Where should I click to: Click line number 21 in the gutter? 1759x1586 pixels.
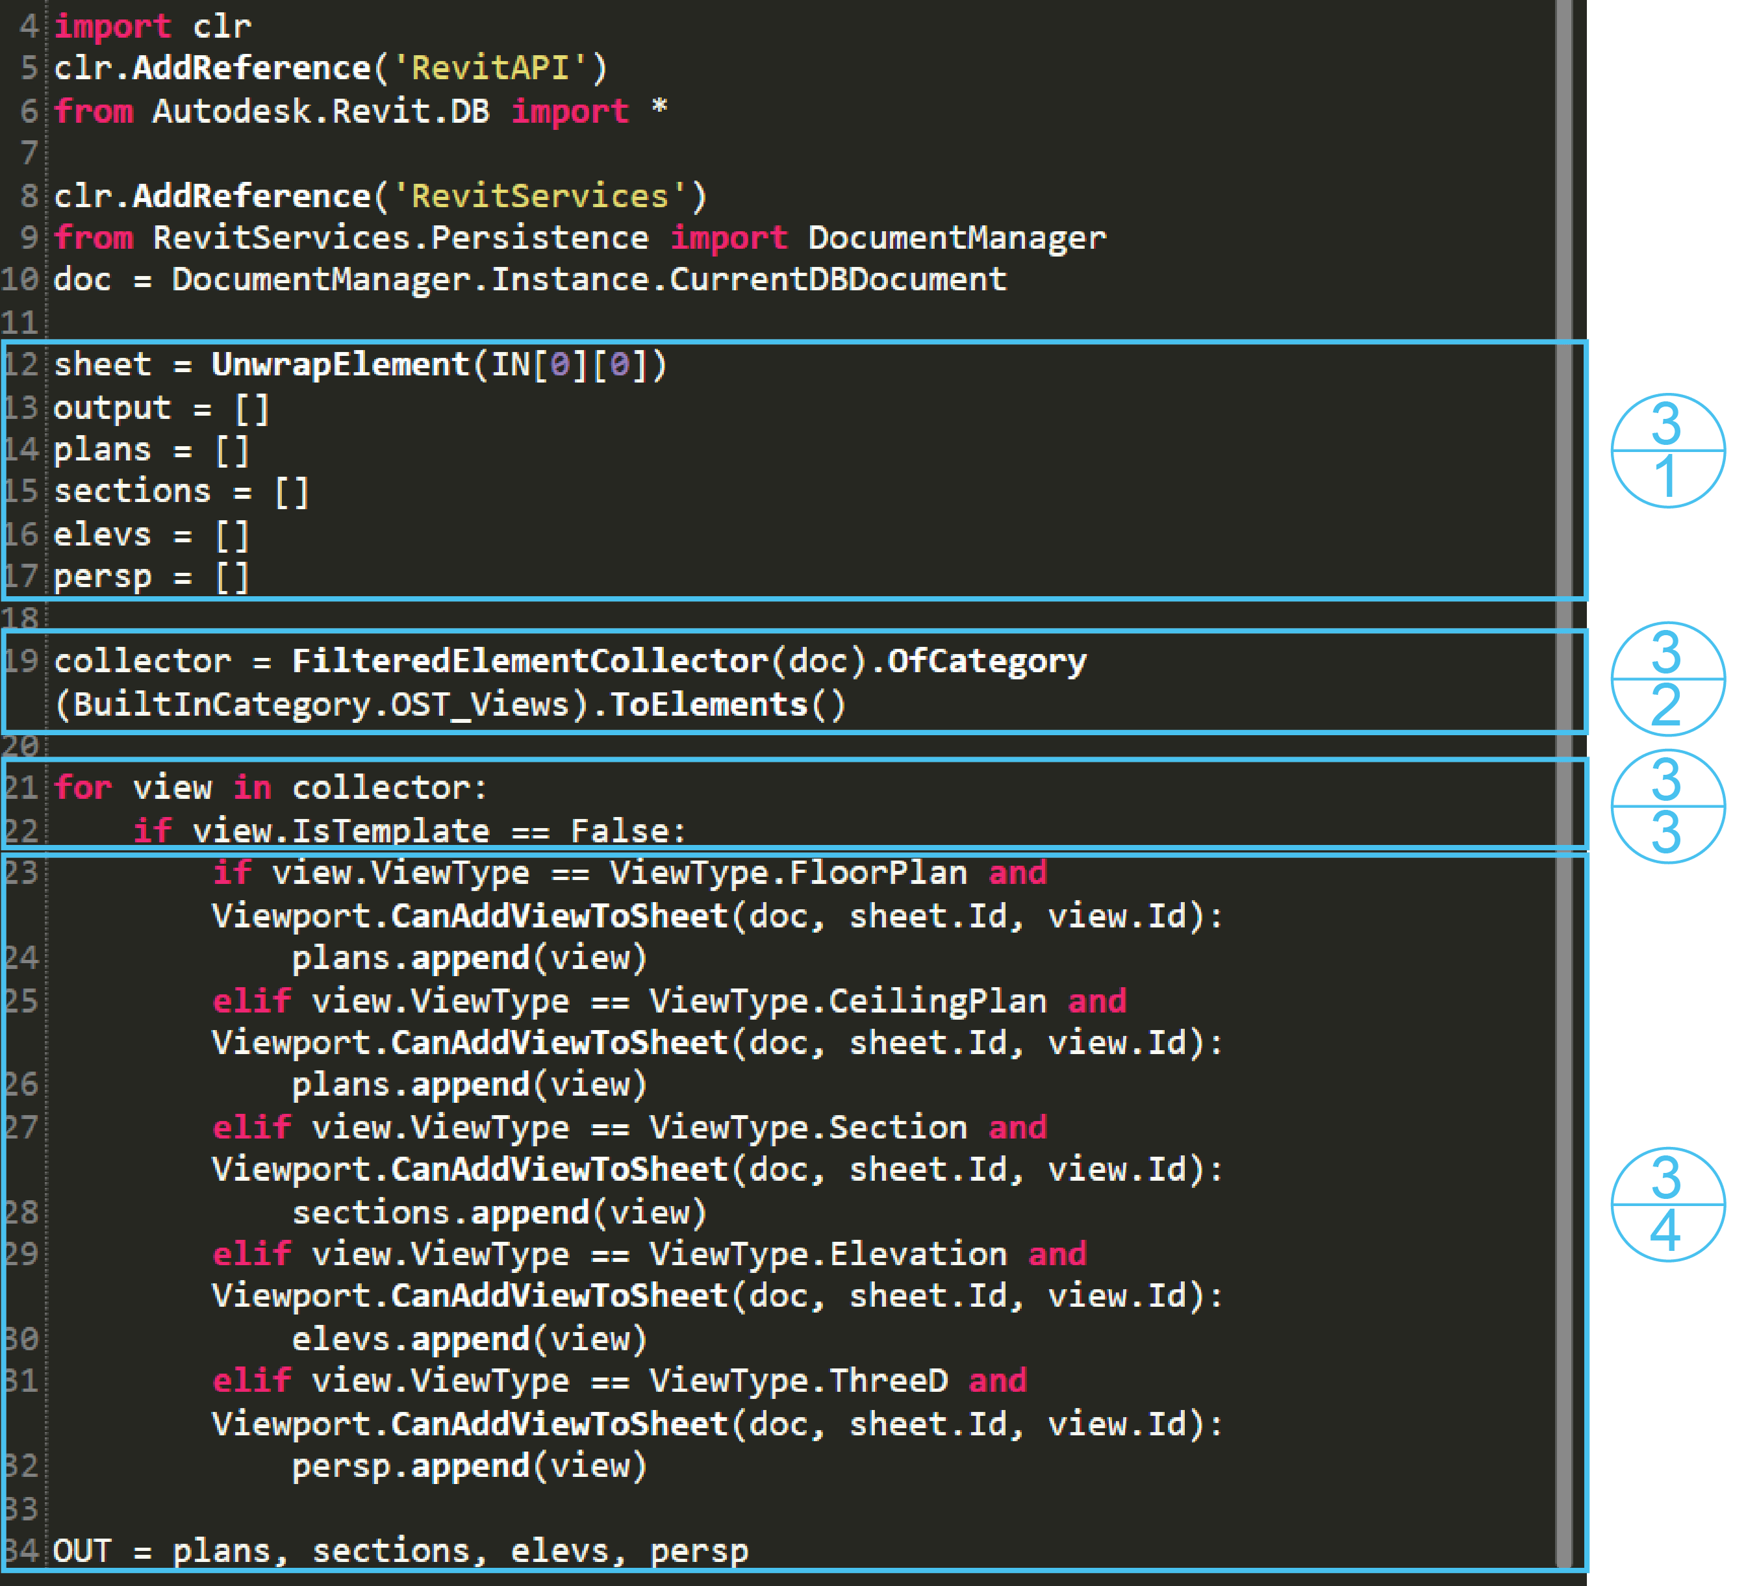point(21,788)
